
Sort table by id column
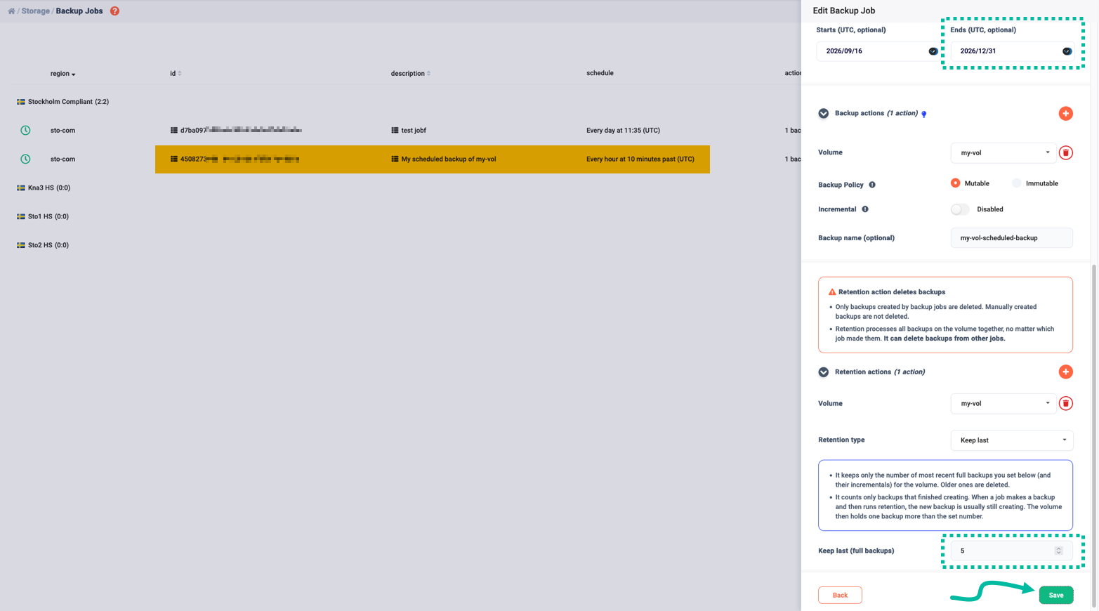[176, 74]
